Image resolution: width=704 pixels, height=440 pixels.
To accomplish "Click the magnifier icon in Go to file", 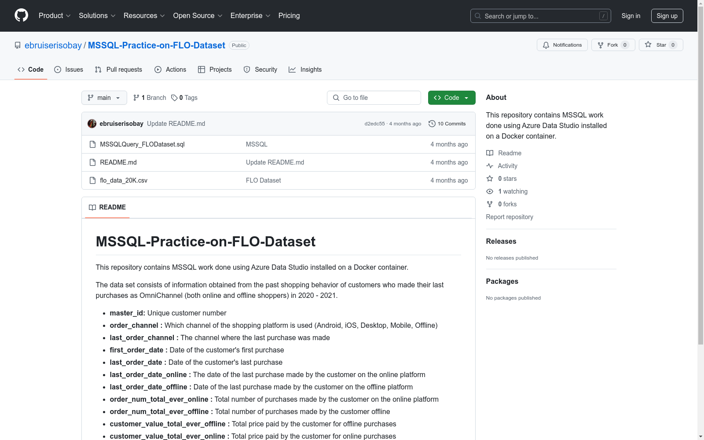I will click(x=336, y=98).
